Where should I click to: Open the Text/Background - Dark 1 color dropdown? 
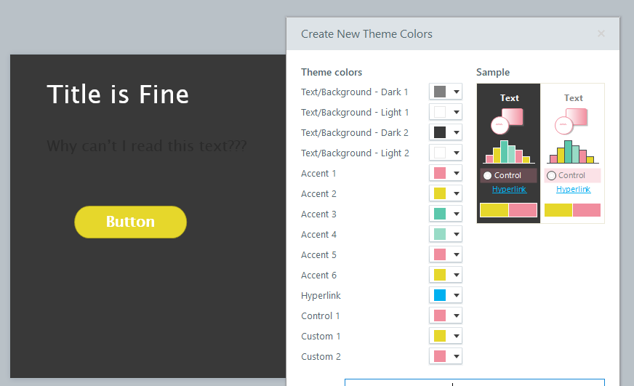[456, 92]
